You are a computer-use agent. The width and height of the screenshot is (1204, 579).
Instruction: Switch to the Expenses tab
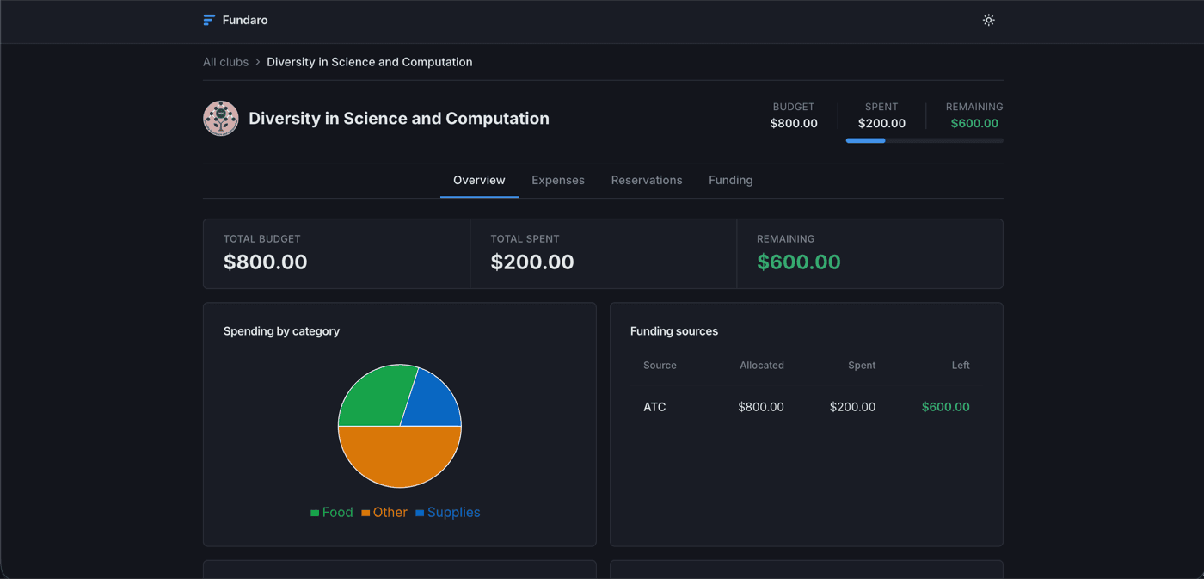pos(558,180)
